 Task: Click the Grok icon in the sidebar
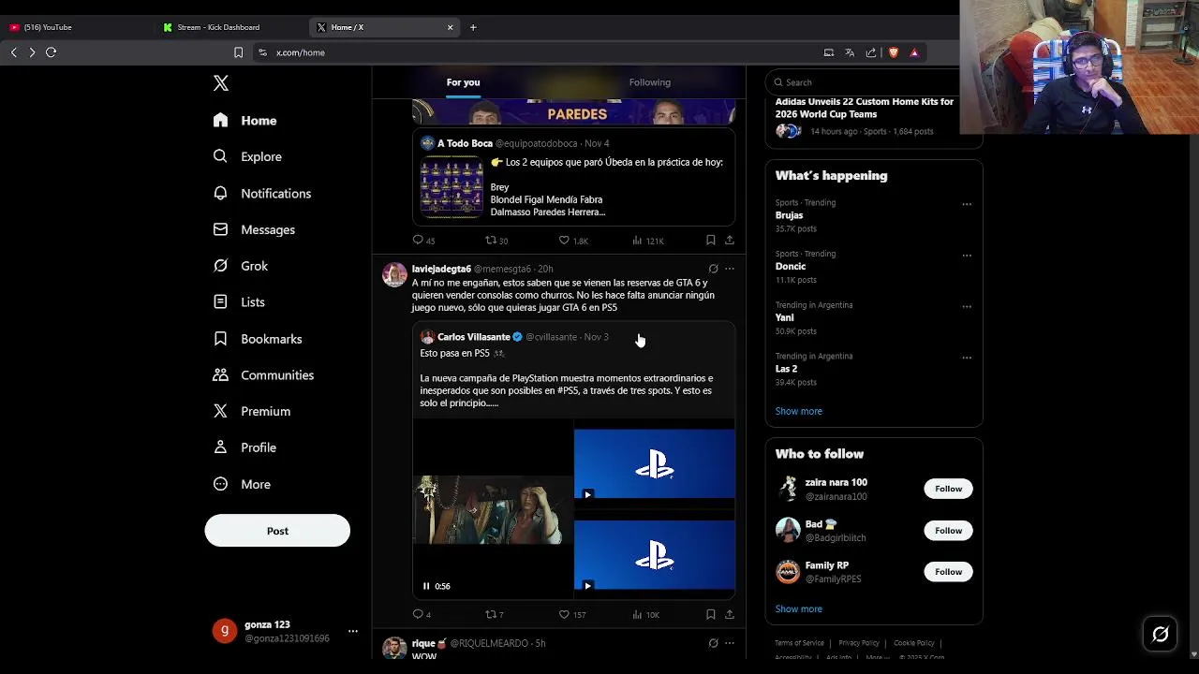click(x=220, y=266)
